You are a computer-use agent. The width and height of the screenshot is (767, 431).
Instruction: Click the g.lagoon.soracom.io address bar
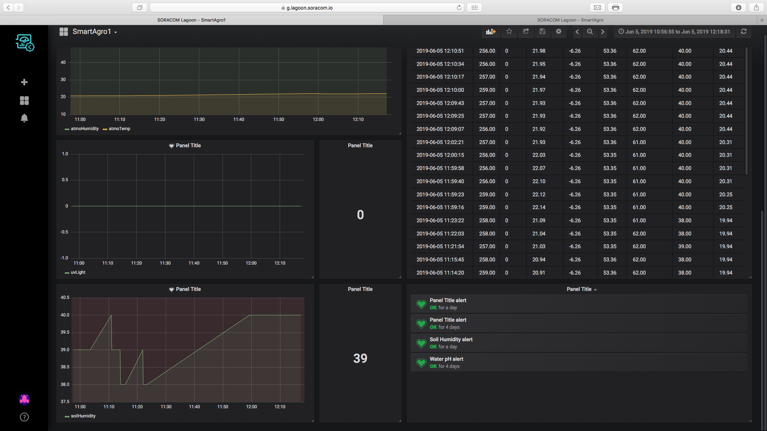click(x=309, y=8)
